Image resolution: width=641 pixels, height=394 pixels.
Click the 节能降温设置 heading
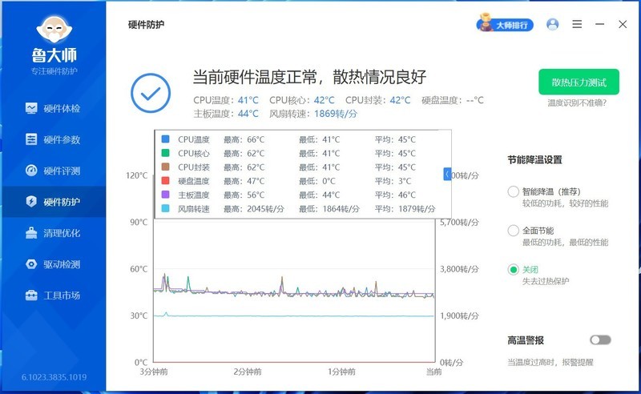pos(534,160)
